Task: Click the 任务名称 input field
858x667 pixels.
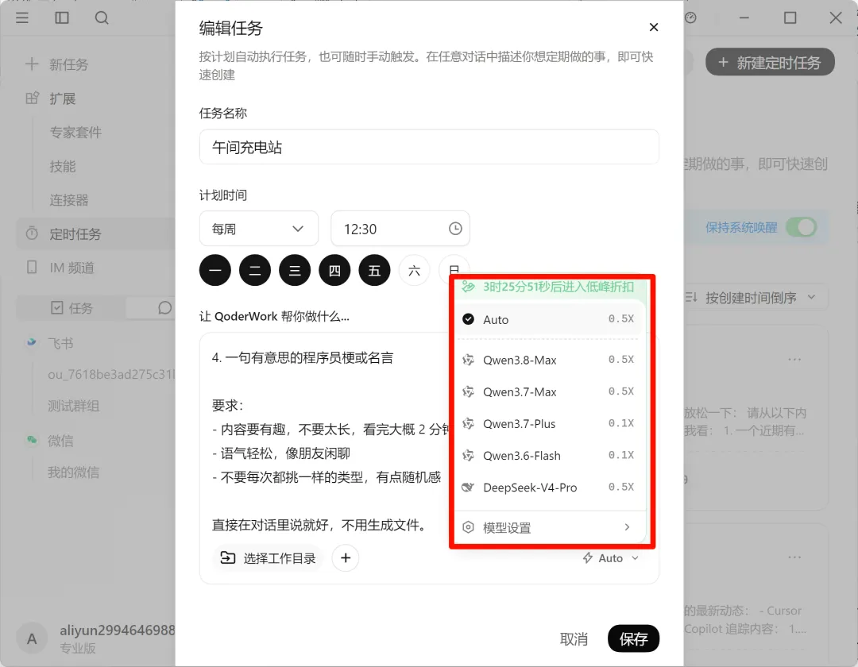Action: pos(429,147)
